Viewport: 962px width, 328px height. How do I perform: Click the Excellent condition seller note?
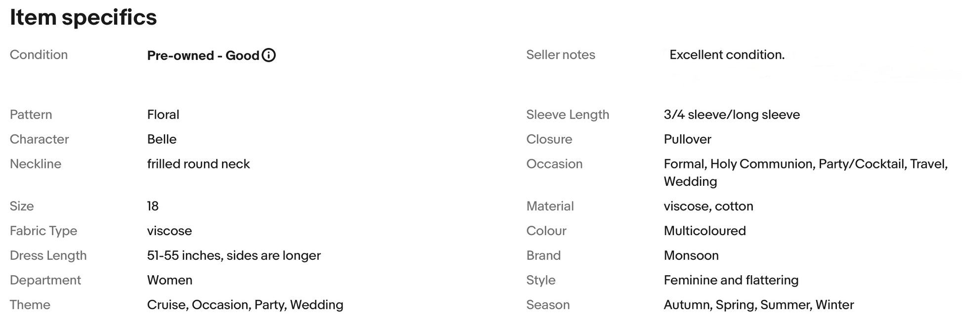tap(727, 55)
